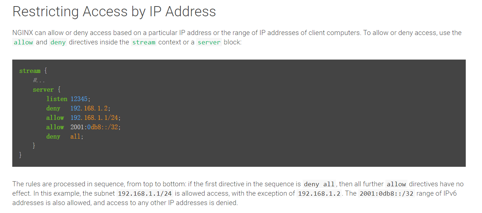This screenshot has width=482, height=213.
Task: Click the 'allow' directive link in intro paragraph
Action: click(23, 42)
